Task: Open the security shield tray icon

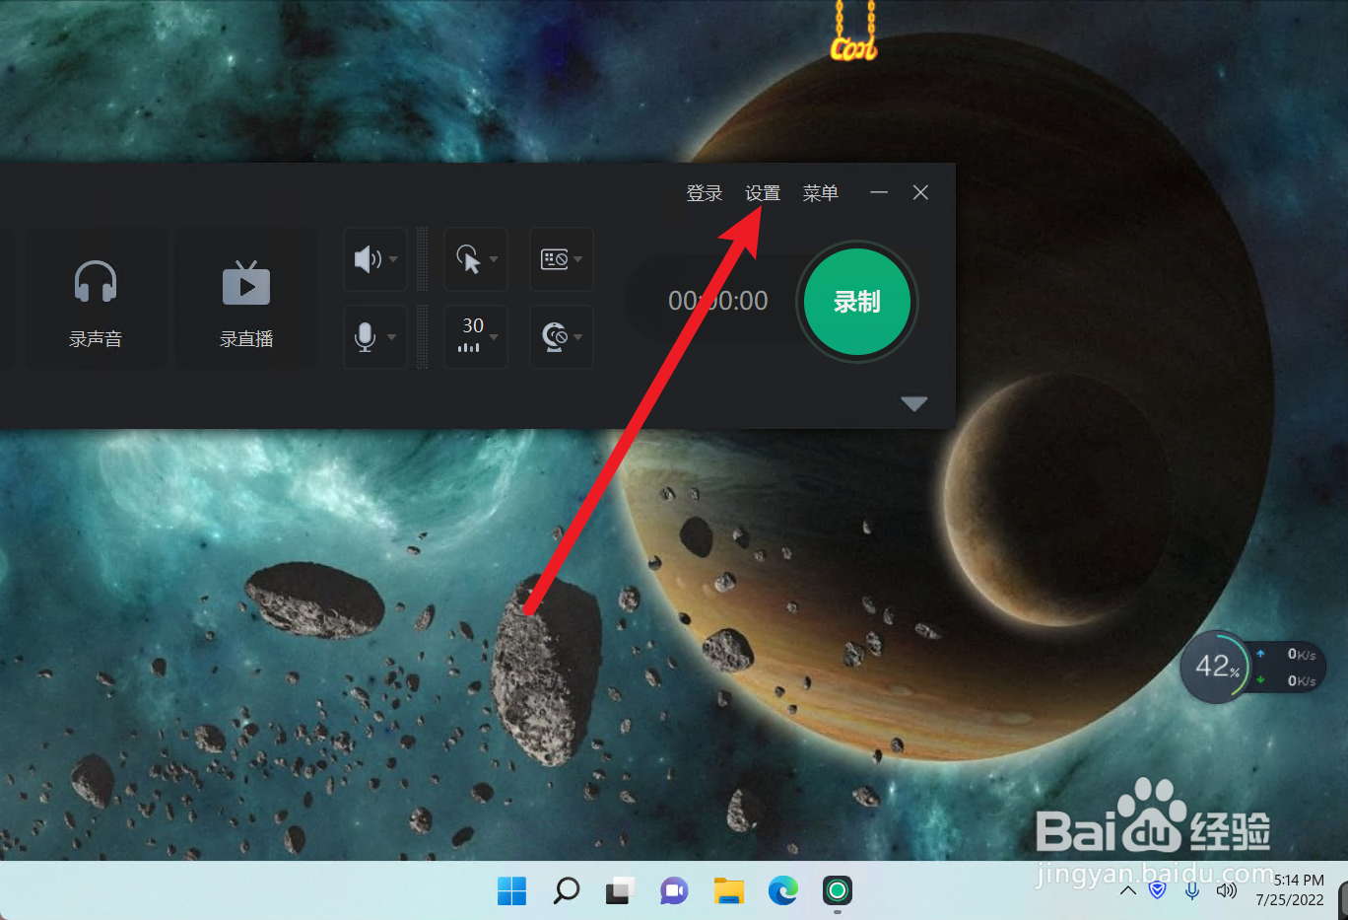Action: (1158, 890)
